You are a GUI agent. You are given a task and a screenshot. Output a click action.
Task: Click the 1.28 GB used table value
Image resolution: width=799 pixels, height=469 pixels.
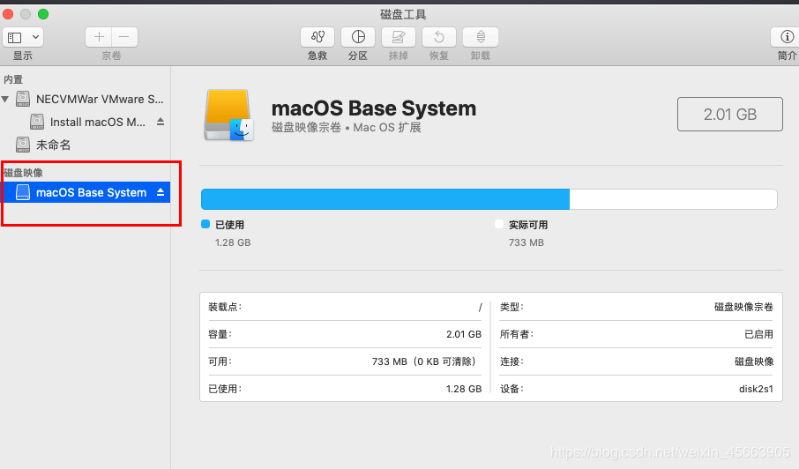click(464, 389)
